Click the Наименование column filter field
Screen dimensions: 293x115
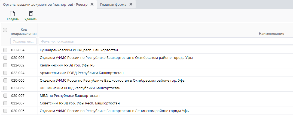tap(166, 41)
